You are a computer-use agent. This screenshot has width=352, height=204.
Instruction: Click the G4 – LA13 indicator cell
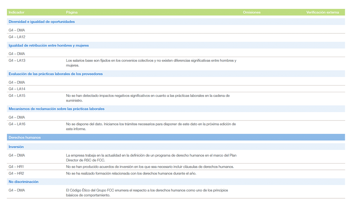[x=17, y=60]
